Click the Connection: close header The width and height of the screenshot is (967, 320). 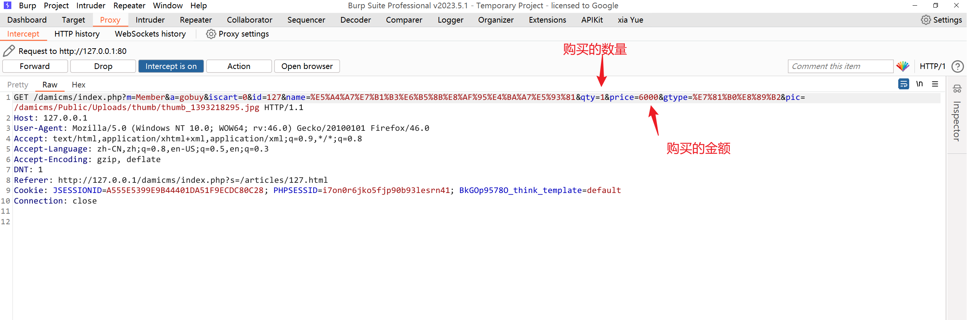coord(55,201)
